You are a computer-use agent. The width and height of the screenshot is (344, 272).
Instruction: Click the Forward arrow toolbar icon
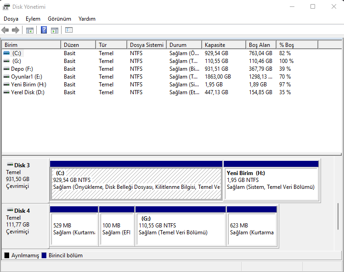tap(15, 30)
